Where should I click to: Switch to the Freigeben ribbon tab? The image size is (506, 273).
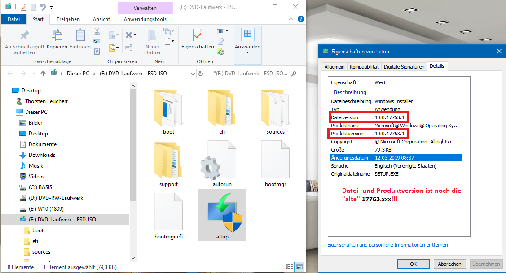(x=68, y=19)
